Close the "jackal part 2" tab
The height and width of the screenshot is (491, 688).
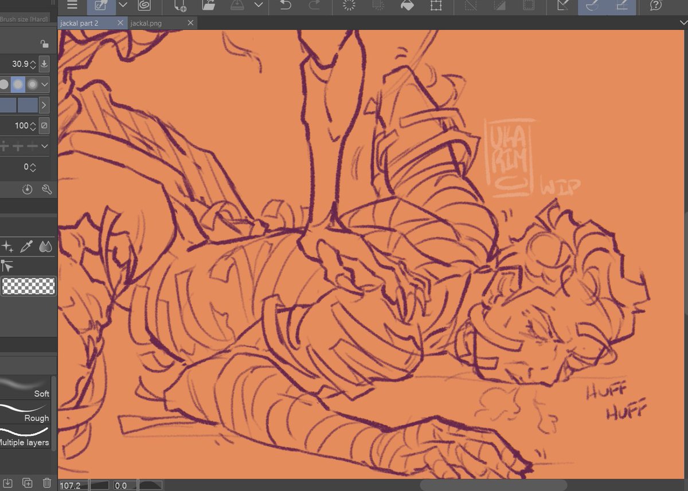point(120,23)
